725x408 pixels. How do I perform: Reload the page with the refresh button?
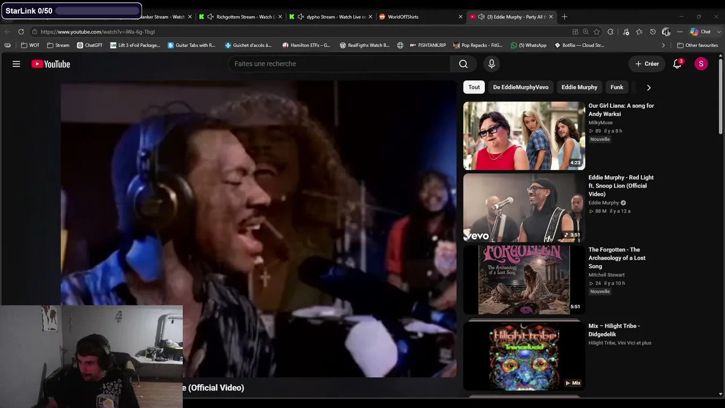click(x=21, y=32)
